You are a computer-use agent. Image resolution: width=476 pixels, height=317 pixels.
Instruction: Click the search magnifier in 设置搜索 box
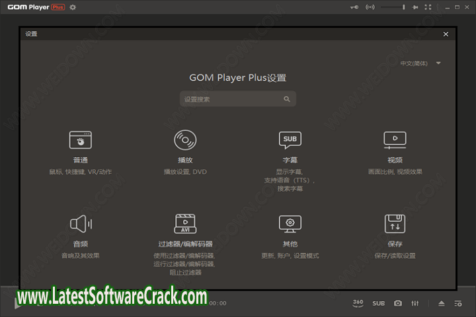287,99
